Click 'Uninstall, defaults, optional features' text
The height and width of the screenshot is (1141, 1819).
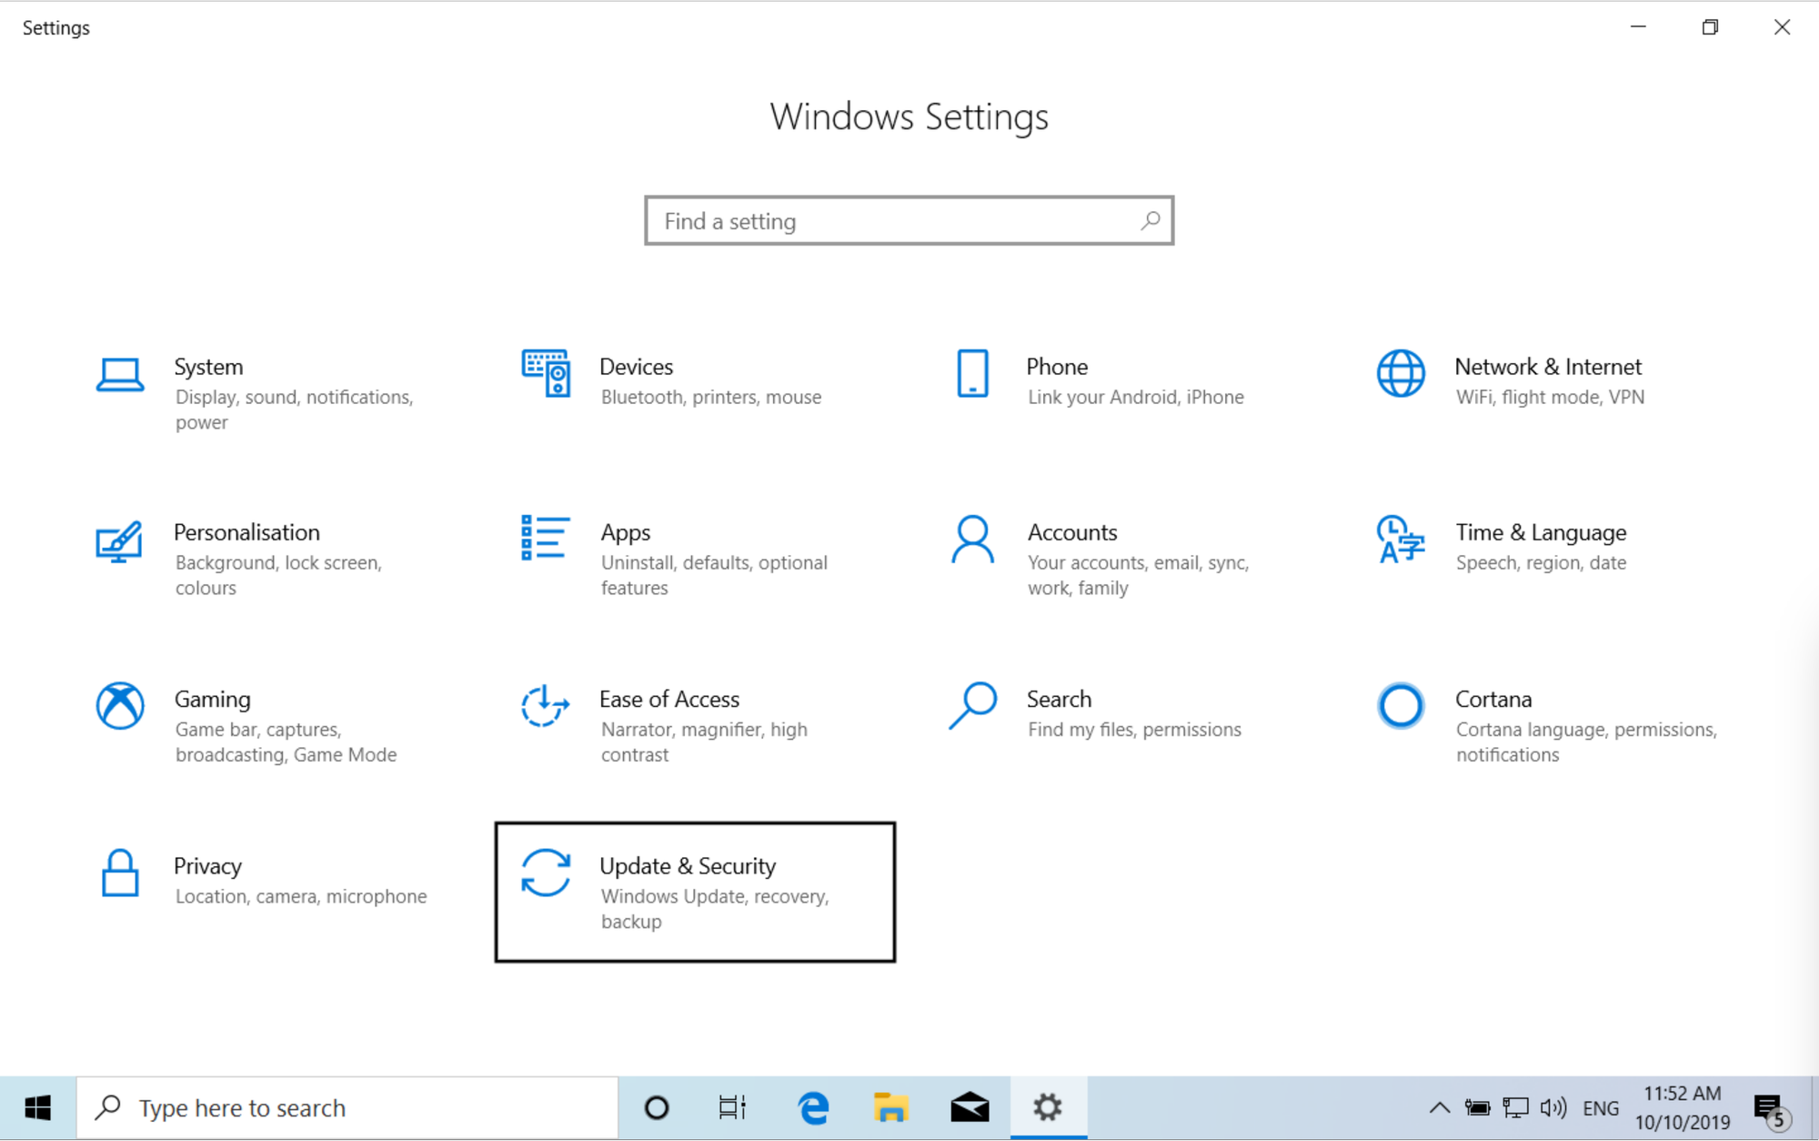click(x=714, y=575)
